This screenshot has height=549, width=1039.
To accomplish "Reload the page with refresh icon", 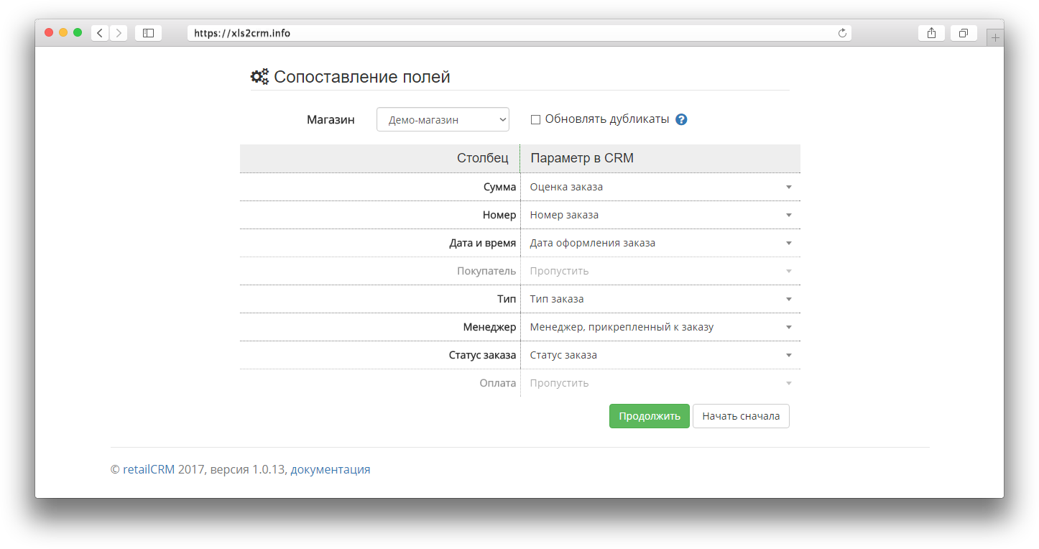I will tap(842, 33).
